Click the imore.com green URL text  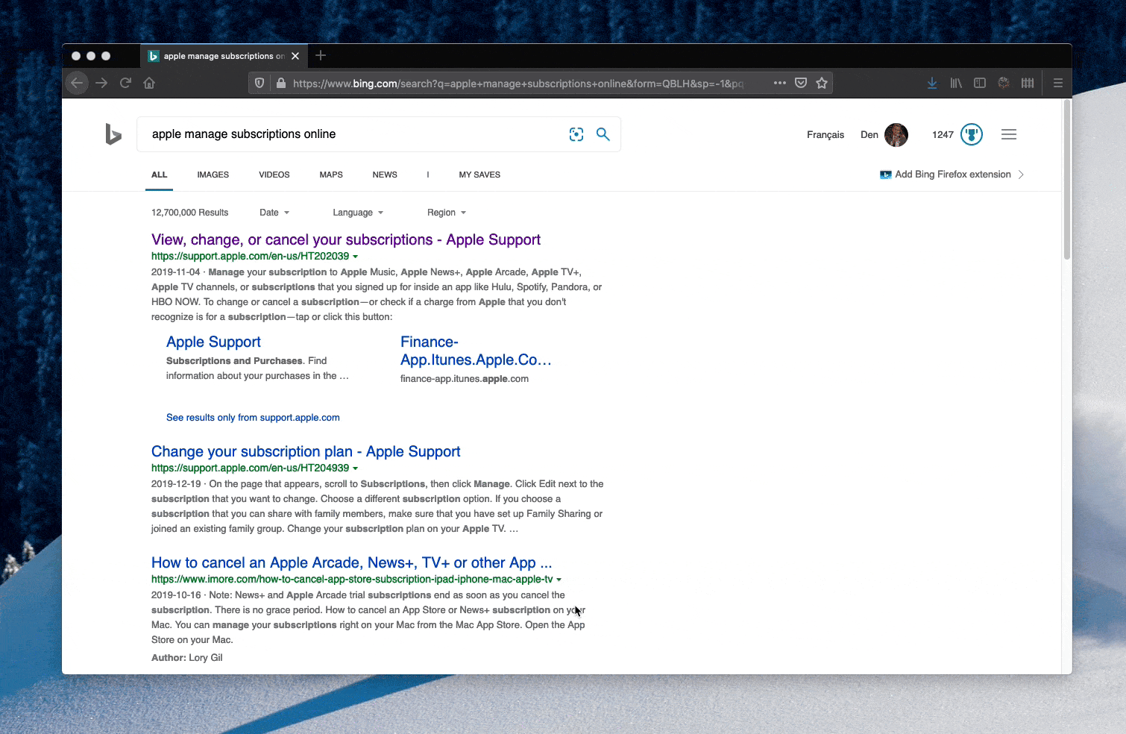click(352, 580)
